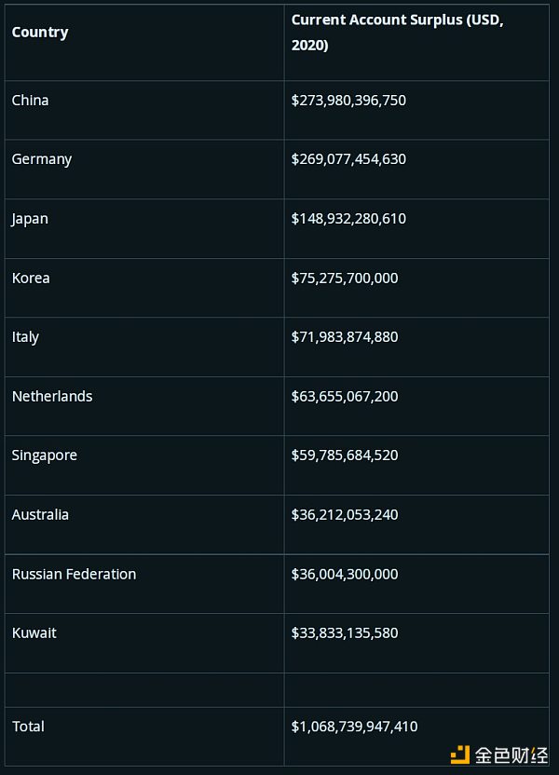The width and height of the screenshot is (559, 775).
Task: Select the $269,077,454,630 value cell
Action: click(x=348, y=159)
